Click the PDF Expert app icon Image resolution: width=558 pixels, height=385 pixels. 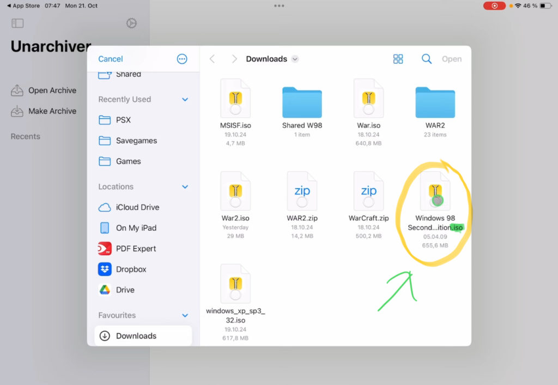point(105,249)
